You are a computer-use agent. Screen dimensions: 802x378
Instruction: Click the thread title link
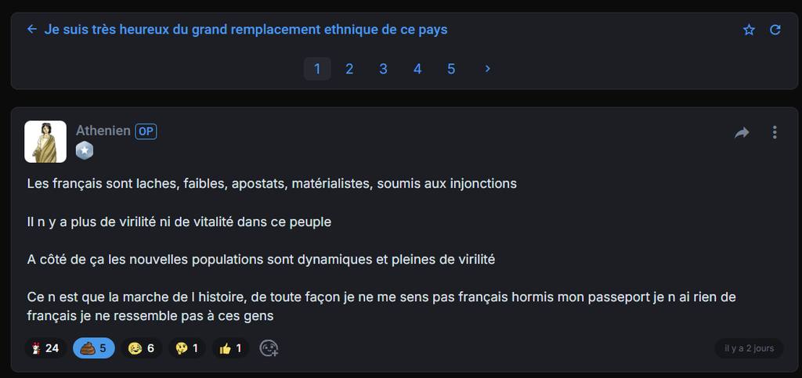pos(246,30)
